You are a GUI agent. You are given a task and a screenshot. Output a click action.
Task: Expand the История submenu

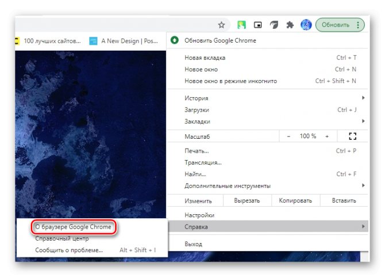(268, 98)
